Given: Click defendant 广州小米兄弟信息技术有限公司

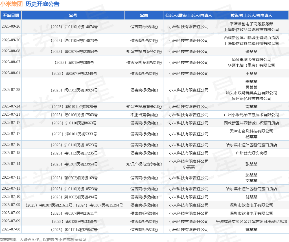Looking at the screenshot, I should [x=251, y=115].
